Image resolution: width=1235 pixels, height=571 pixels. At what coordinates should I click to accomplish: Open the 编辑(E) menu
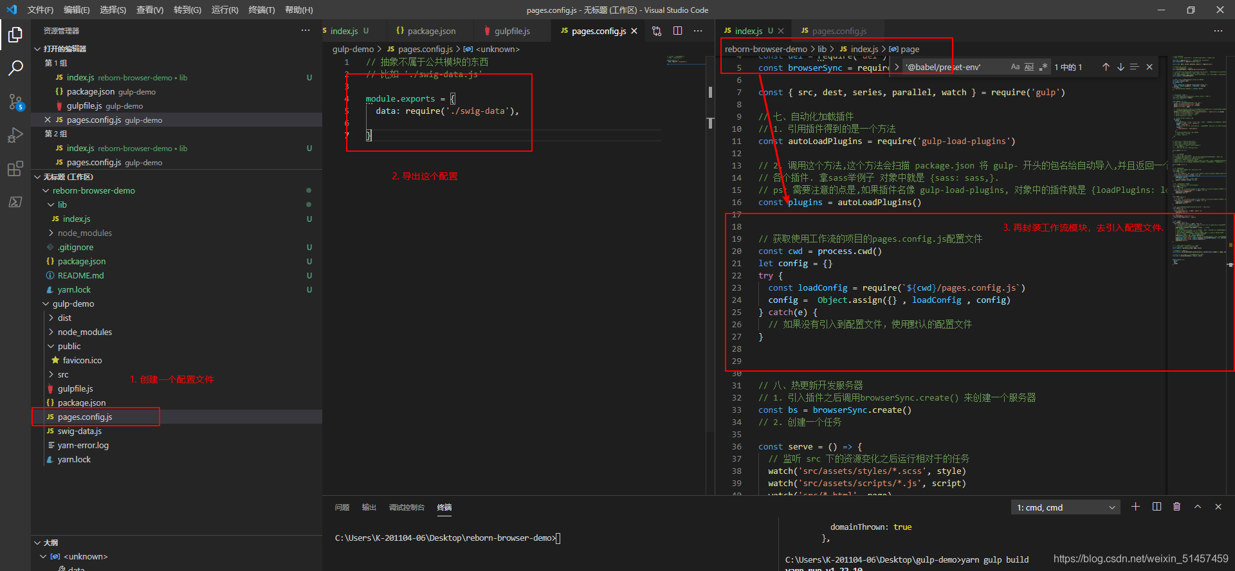point(77,10)
